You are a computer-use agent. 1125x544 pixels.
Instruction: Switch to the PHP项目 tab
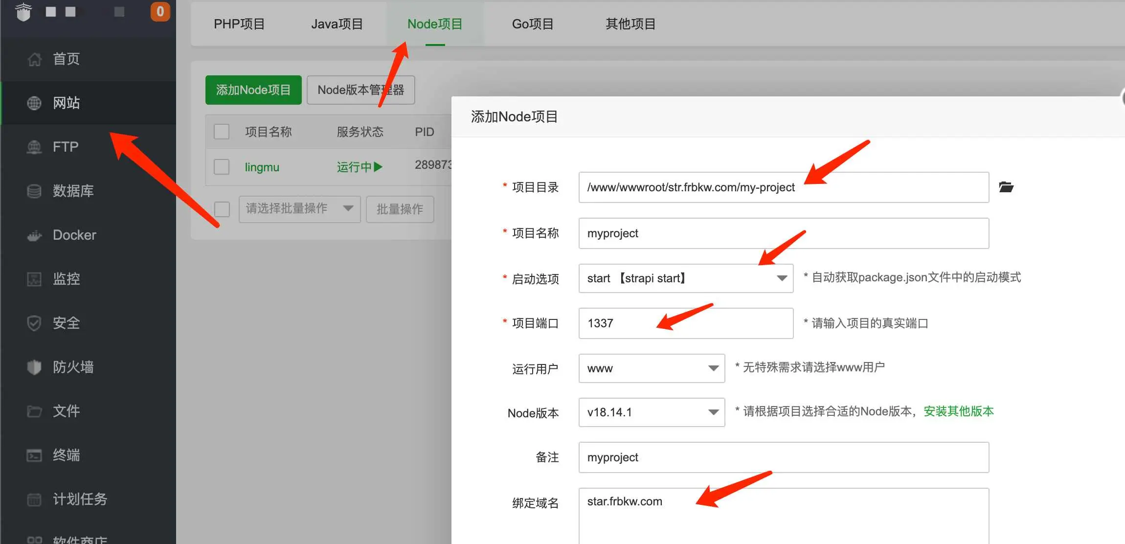pyautogui.click(x=239, y=24)
